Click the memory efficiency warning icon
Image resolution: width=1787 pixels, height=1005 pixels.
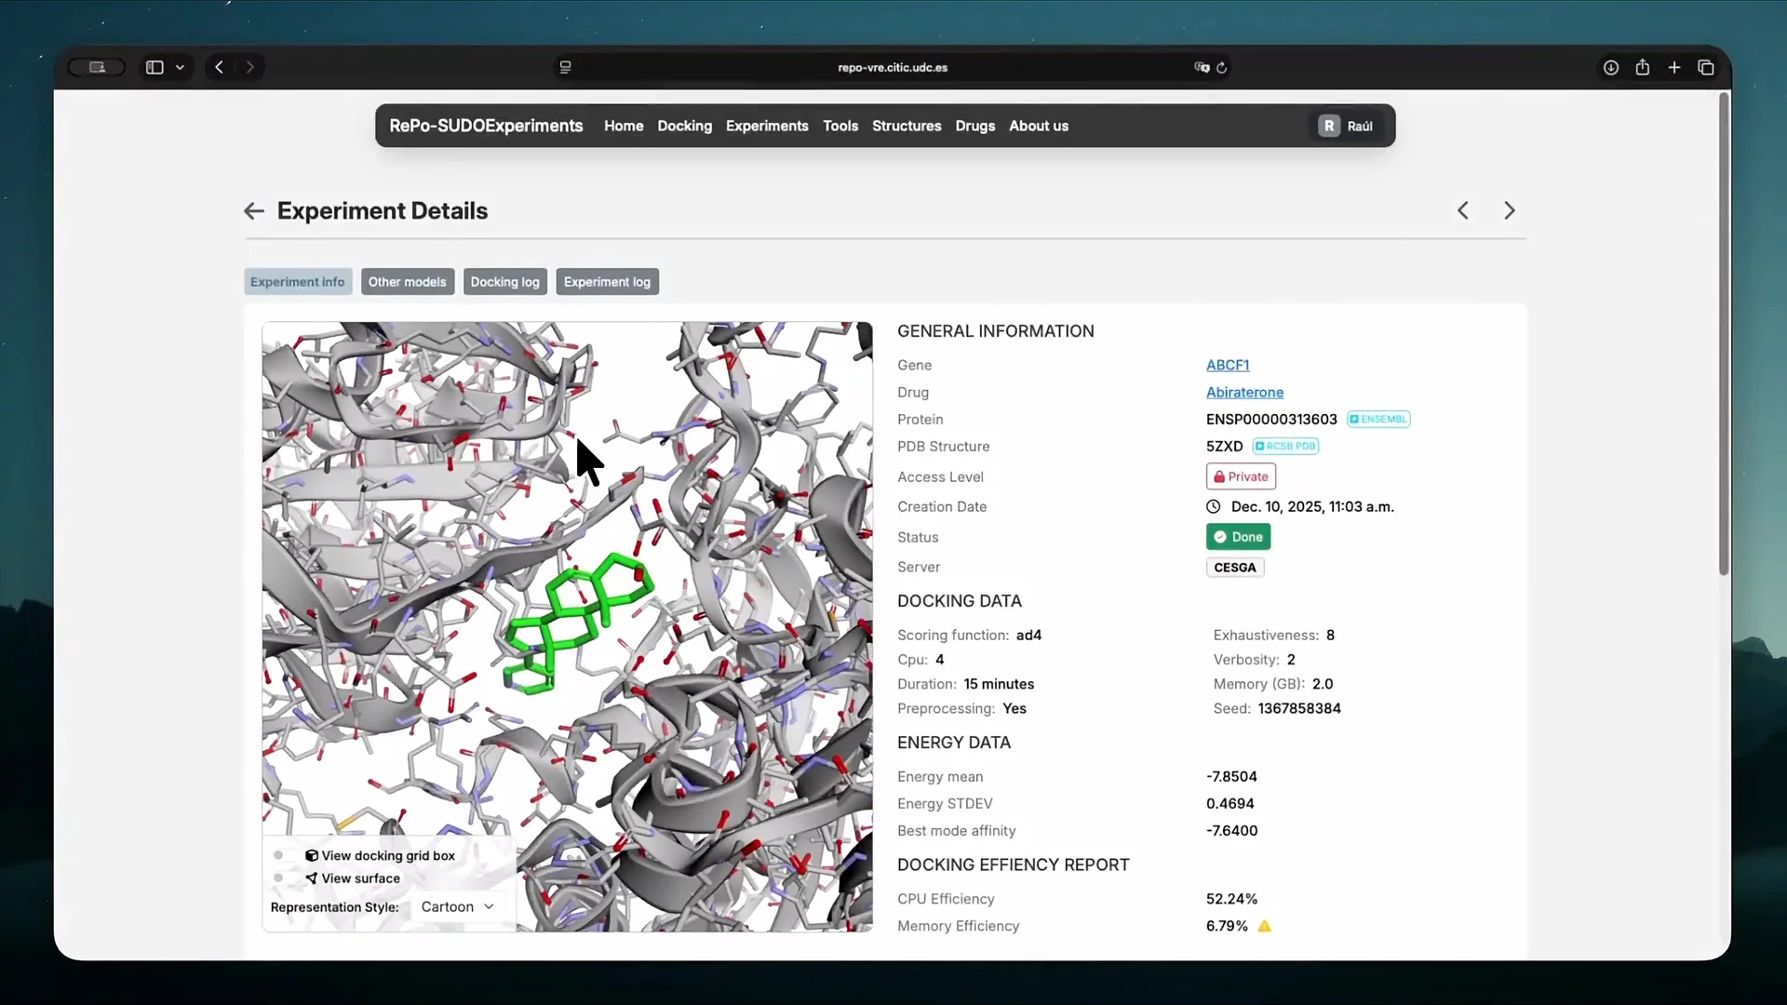pyautogui.click(x=1264, y=927)
